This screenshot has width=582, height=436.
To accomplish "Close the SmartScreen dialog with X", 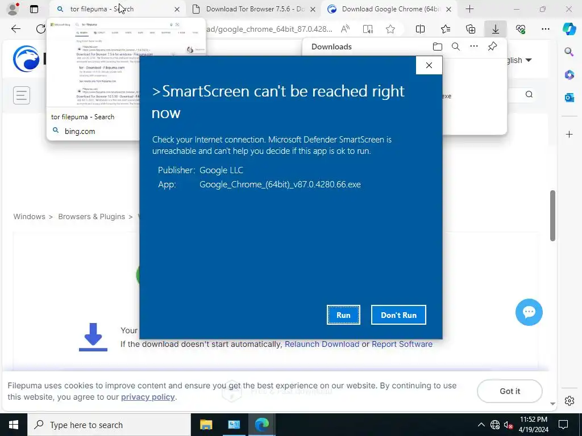I will pyautogui.click(x=429, y=65).
